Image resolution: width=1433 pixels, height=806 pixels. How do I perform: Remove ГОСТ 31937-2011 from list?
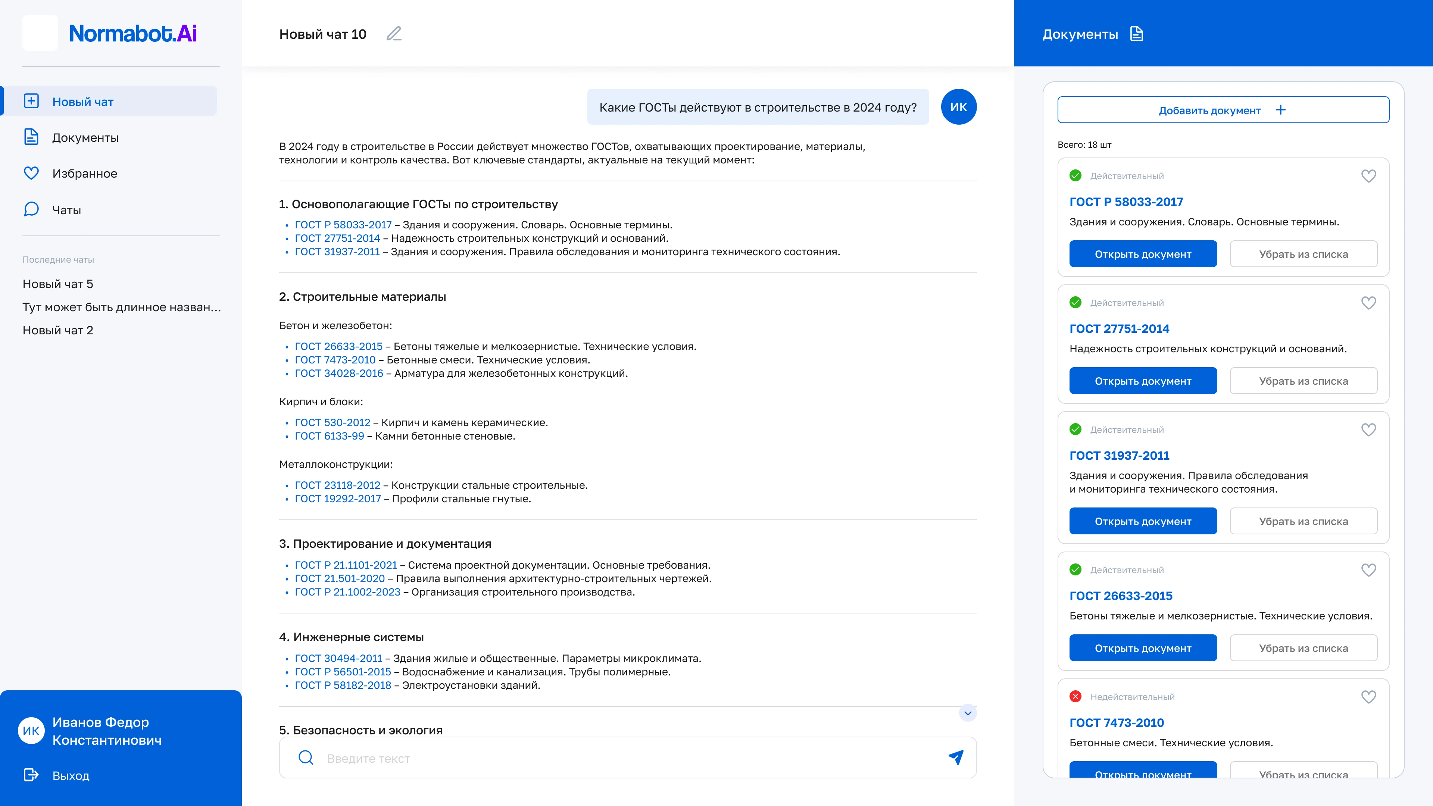point(1304,521)
